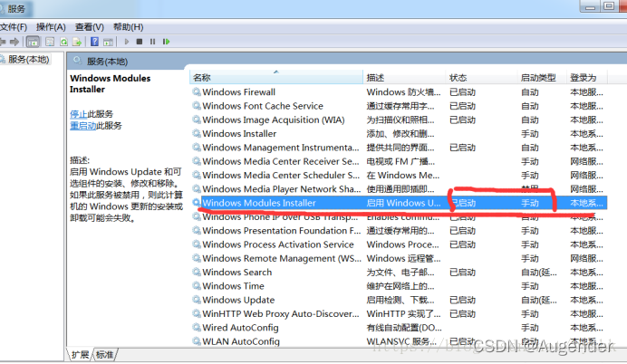Select 服务(本地) in the left tree

point(28,60)
